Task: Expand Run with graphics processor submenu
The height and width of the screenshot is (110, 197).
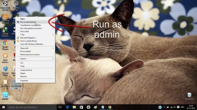Action: (x=35, y=28)
